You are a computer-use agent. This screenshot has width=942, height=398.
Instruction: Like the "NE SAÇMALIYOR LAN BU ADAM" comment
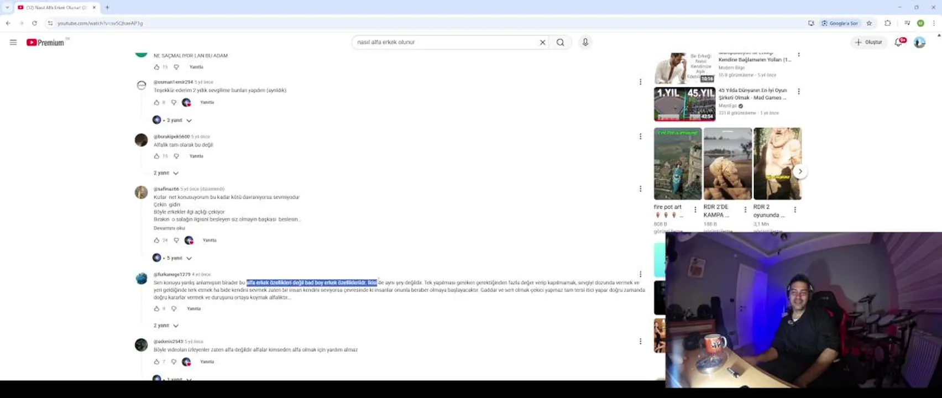156,67
